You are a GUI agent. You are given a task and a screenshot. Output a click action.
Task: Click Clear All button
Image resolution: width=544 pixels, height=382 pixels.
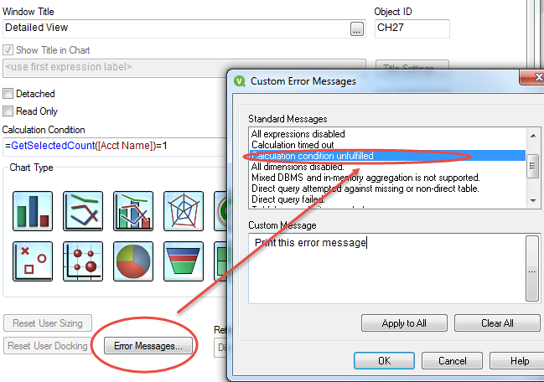(497, 323)
